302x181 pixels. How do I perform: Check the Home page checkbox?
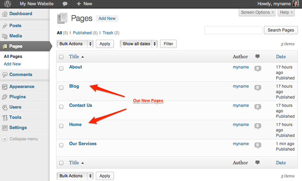point(61,126)
